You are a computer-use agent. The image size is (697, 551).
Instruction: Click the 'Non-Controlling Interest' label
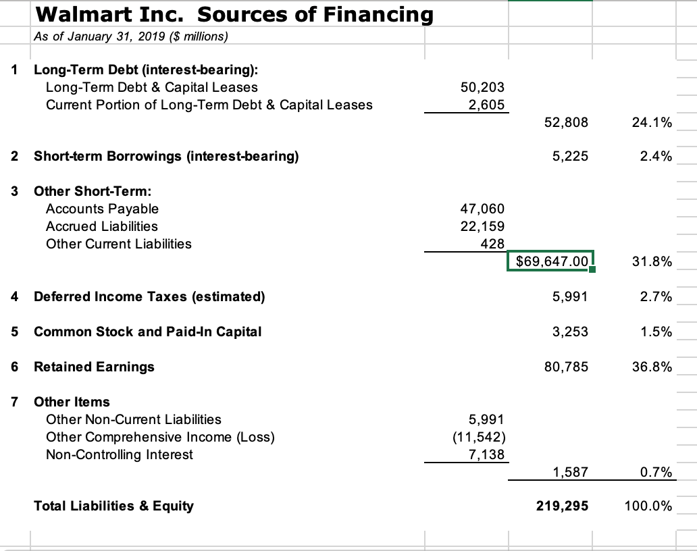pos(120,454)
